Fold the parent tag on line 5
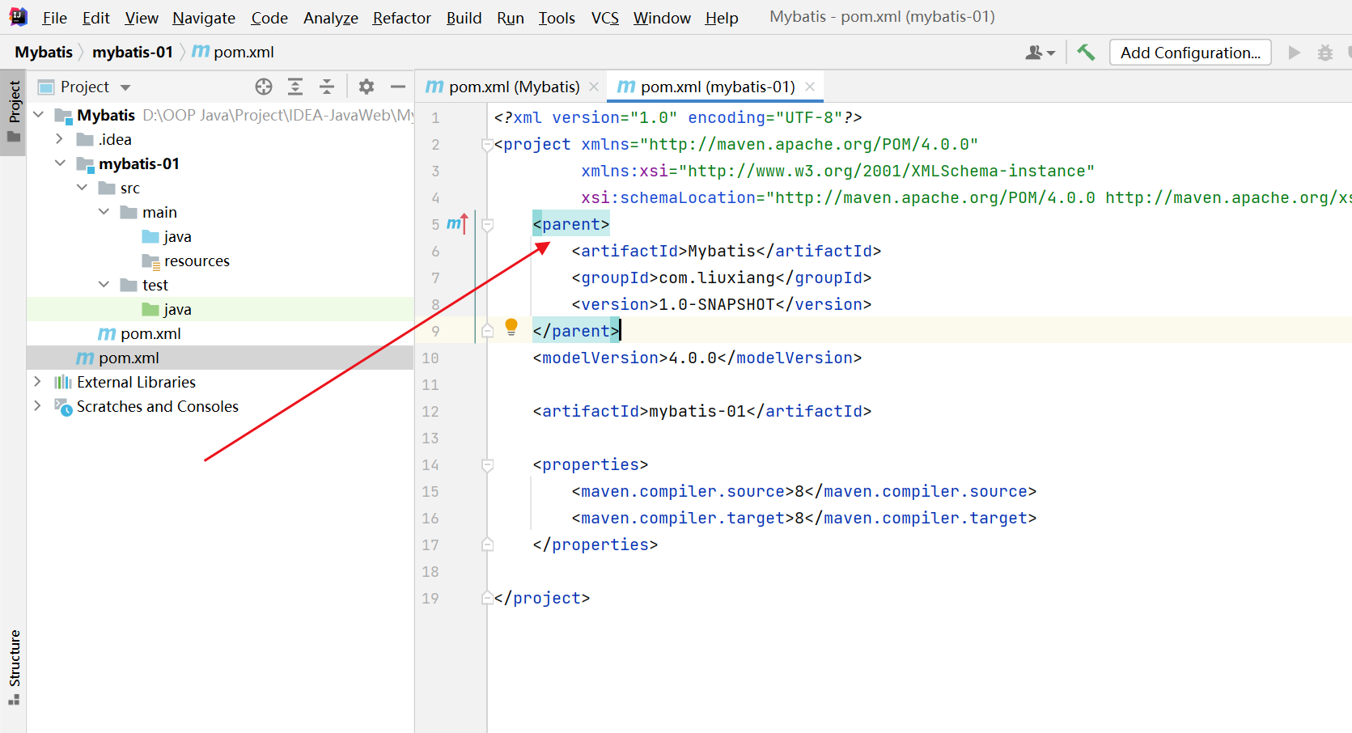 (487, 225)
